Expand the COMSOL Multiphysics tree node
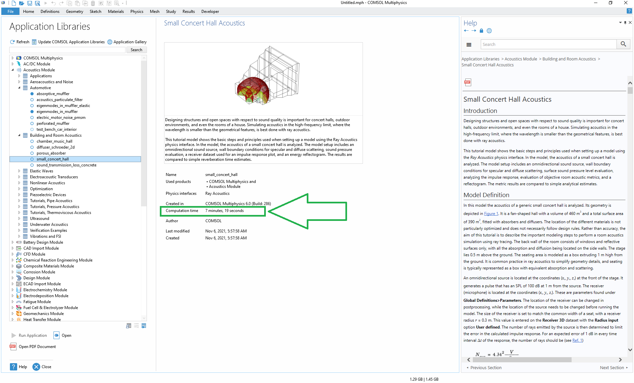This screenshot has height=383, width=634. (x=13, y=58)
